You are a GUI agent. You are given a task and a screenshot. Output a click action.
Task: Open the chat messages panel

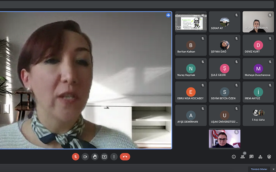(x=251, y=156)
